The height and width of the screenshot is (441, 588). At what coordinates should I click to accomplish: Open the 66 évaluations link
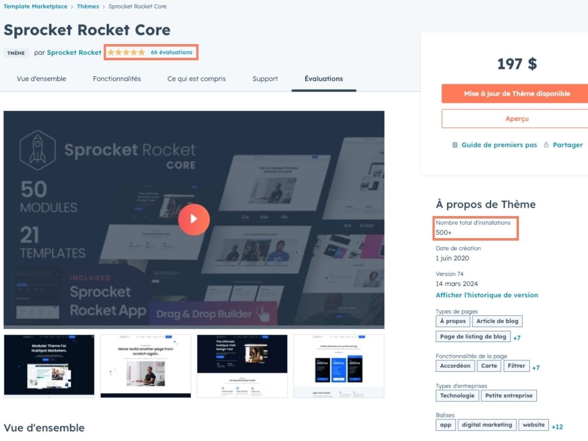(x=171, y=52)
